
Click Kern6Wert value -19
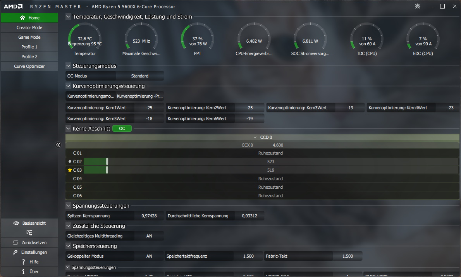(x=249, y=119)
